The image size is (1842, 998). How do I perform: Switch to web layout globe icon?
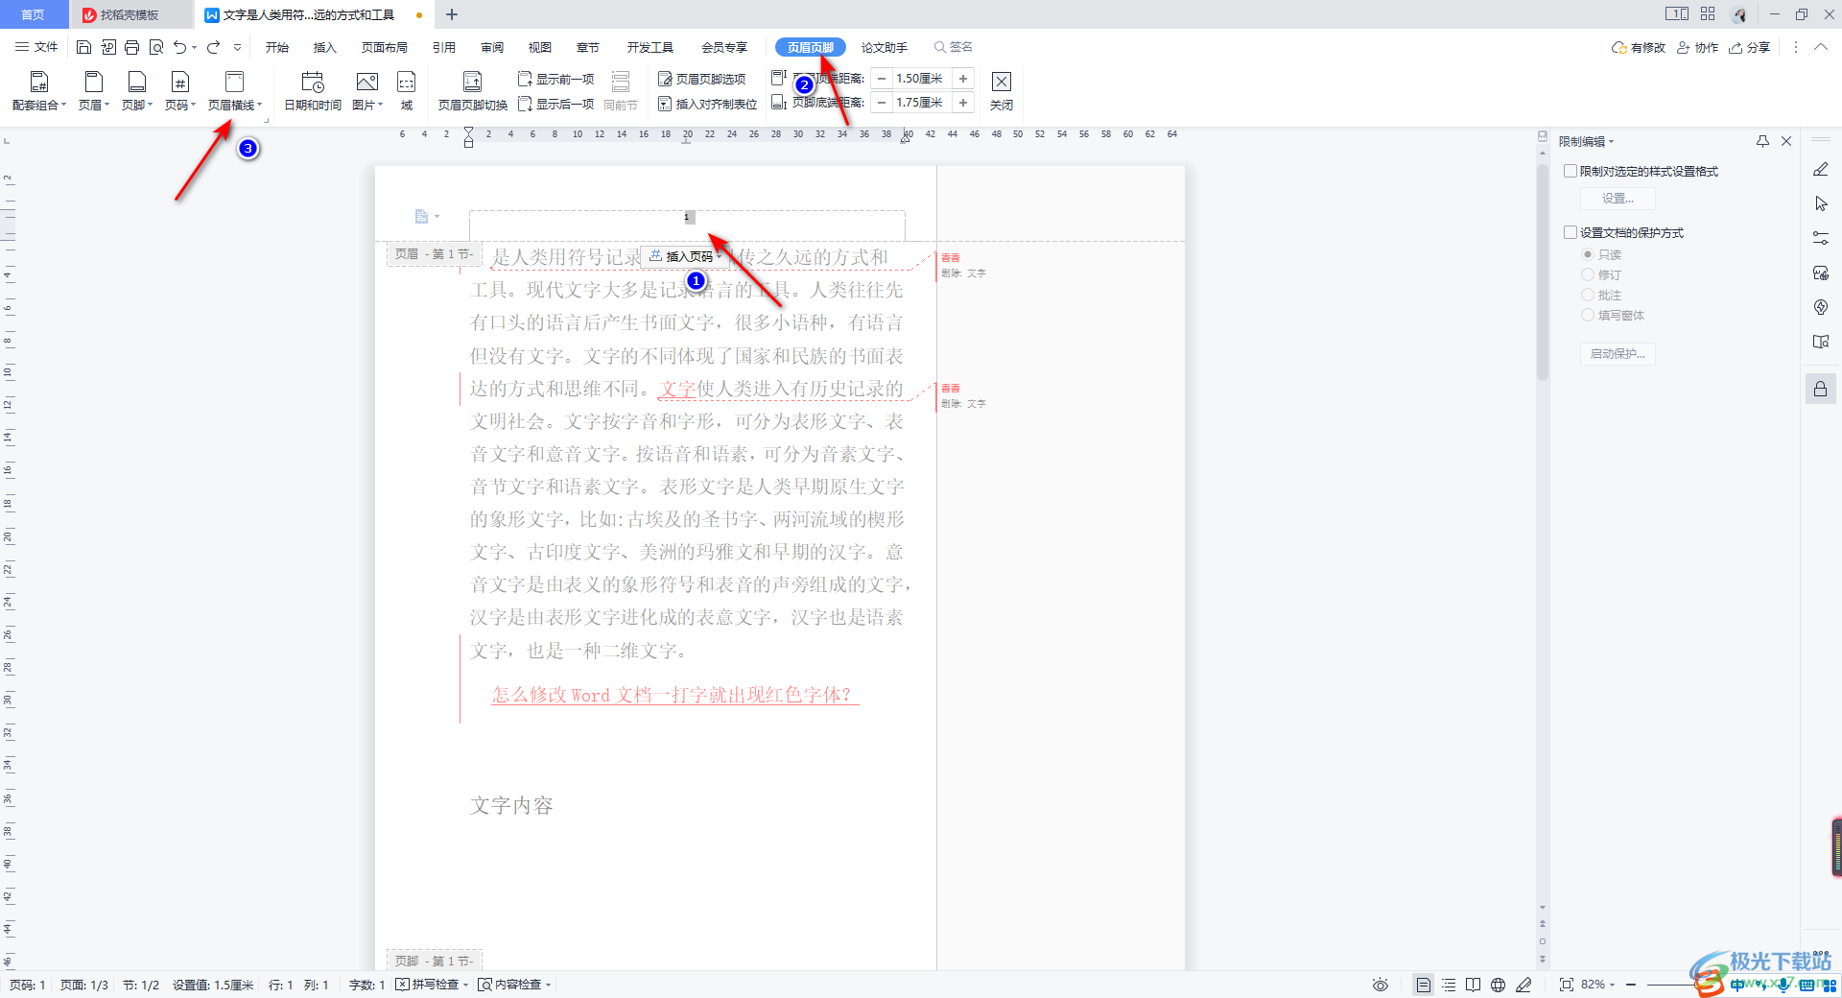[1499, 985]
